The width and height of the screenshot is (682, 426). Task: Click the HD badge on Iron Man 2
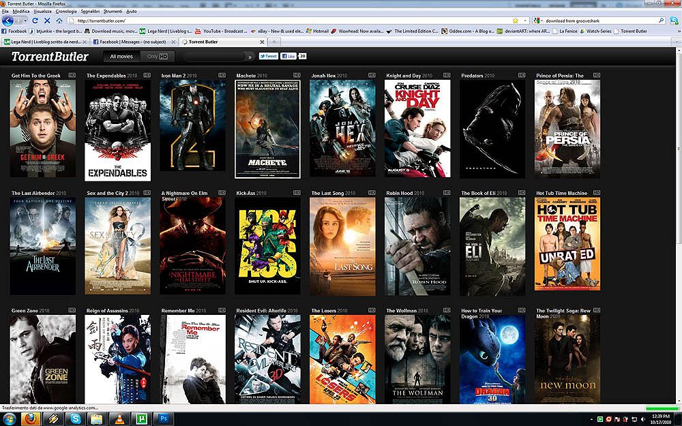pos(222,75)
